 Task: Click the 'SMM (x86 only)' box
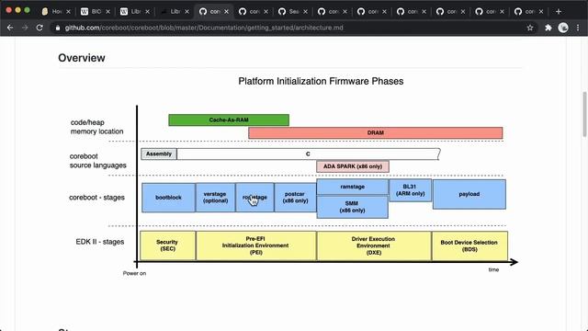352,207
